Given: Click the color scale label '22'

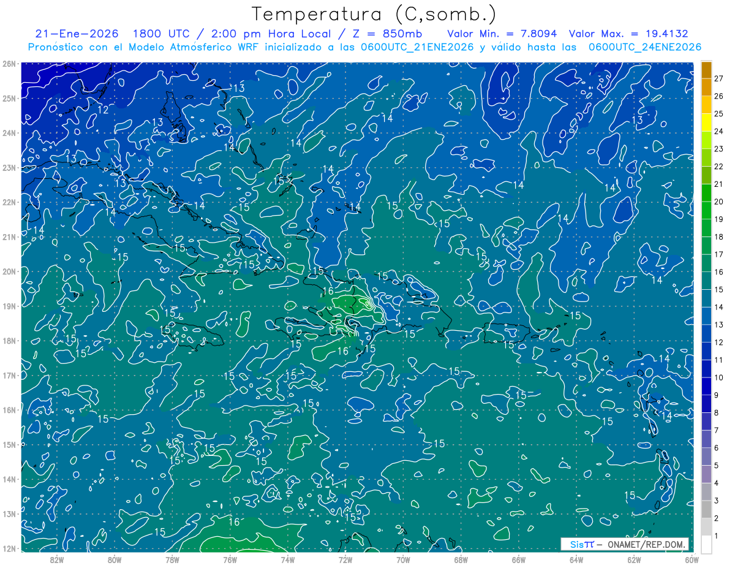Looking at the screenshot, I should [719, 167].
